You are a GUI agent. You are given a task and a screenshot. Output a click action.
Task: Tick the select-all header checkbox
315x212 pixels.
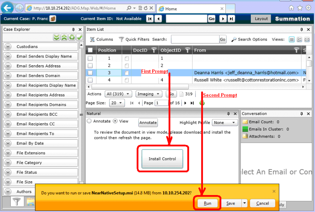click(x=90, y=50)
